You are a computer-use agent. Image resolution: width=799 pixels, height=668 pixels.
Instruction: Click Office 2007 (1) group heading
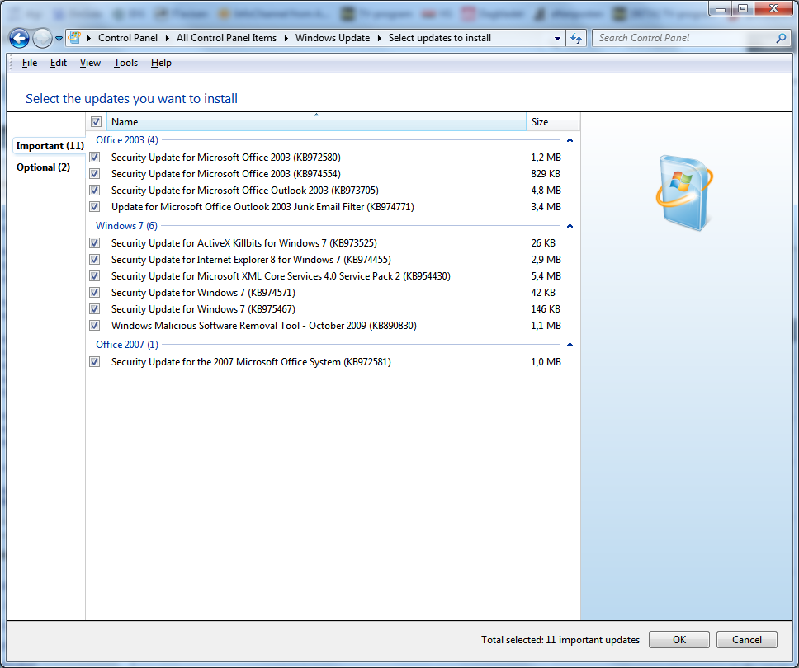point(127,345)
